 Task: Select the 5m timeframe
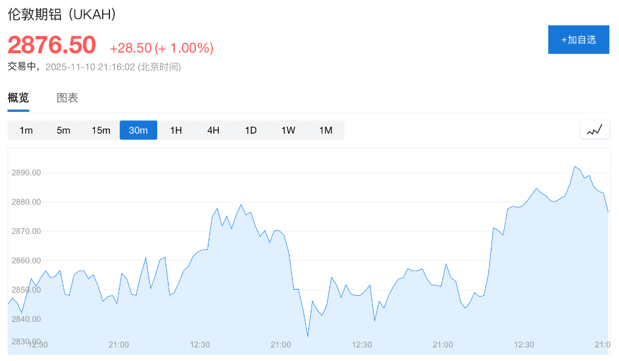coord(63,129)
